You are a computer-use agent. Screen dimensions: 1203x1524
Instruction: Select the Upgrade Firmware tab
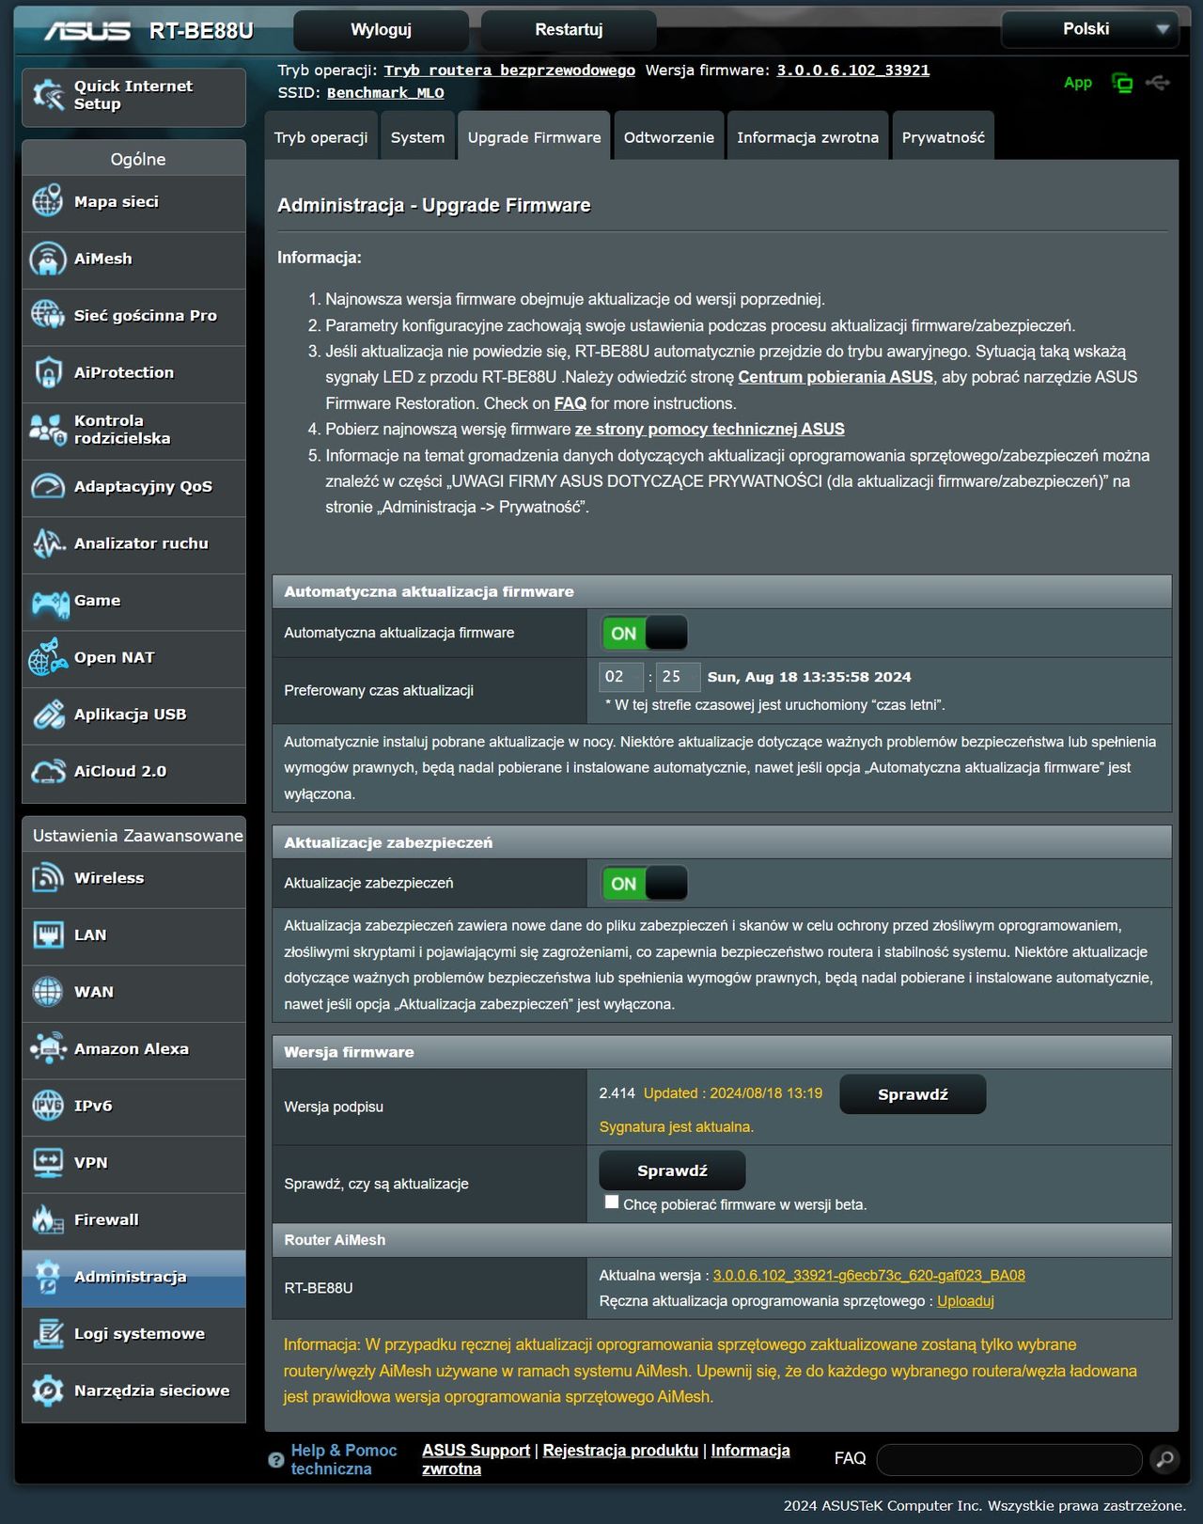tap(534, 137)
